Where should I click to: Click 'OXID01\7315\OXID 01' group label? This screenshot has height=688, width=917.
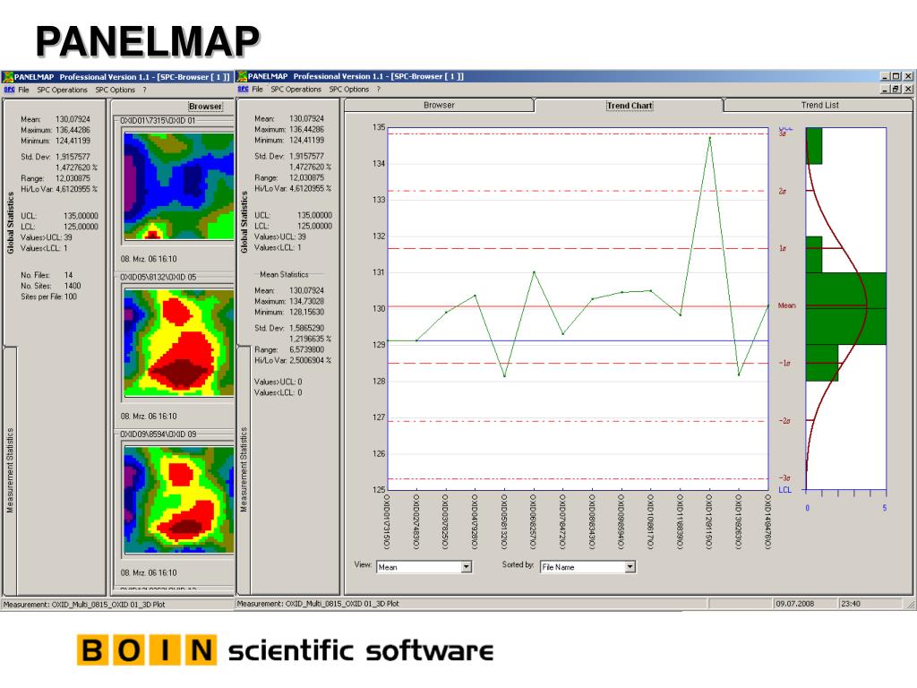coord(158,121)
